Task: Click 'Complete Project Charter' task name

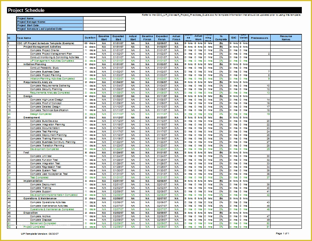Action: click(x=45, y=50)
